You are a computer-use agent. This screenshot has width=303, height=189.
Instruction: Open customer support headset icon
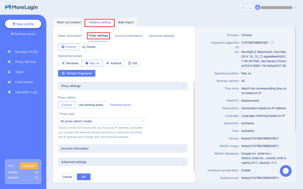[x=242, y=7]
